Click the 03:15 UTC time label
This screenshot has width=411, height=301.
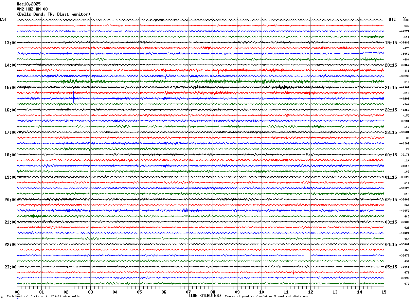click(x=391, y=222)
